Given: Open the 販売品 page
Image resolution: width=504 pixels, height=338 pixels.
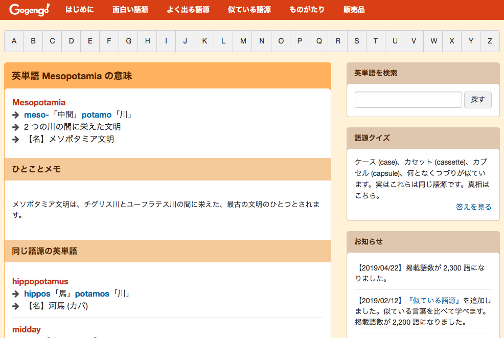Looking at the screenshot, I should point(354,10).
